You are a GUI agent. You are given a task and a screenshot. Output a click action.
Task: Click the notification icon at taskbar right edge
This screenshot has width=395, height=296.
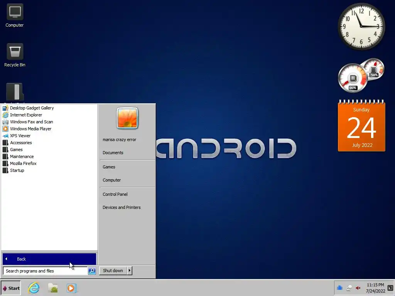coord(390,288)
